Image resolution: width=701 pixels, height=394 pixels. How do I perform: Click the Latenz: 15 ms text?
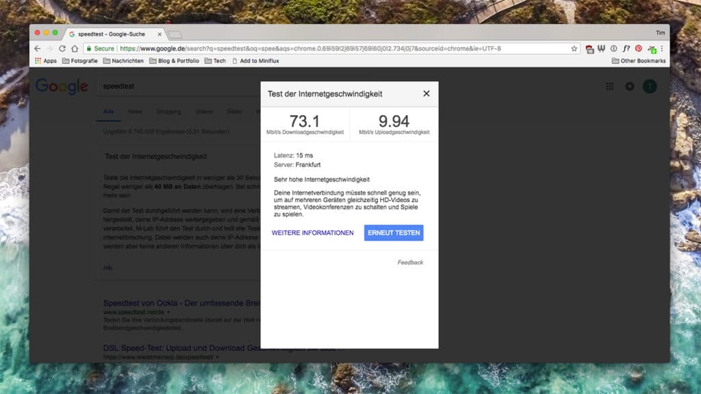293,156
